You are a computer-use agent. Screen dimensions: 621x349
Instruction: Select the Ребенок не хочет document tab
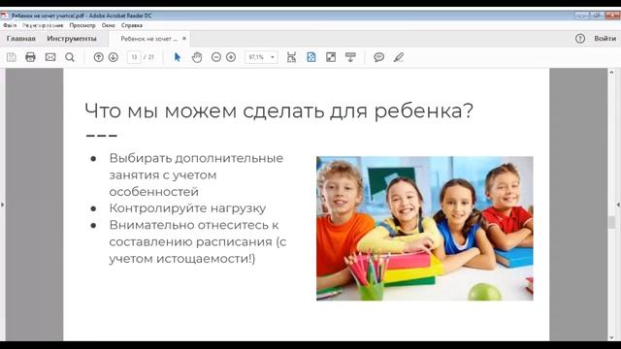click(x=148, y=39)
